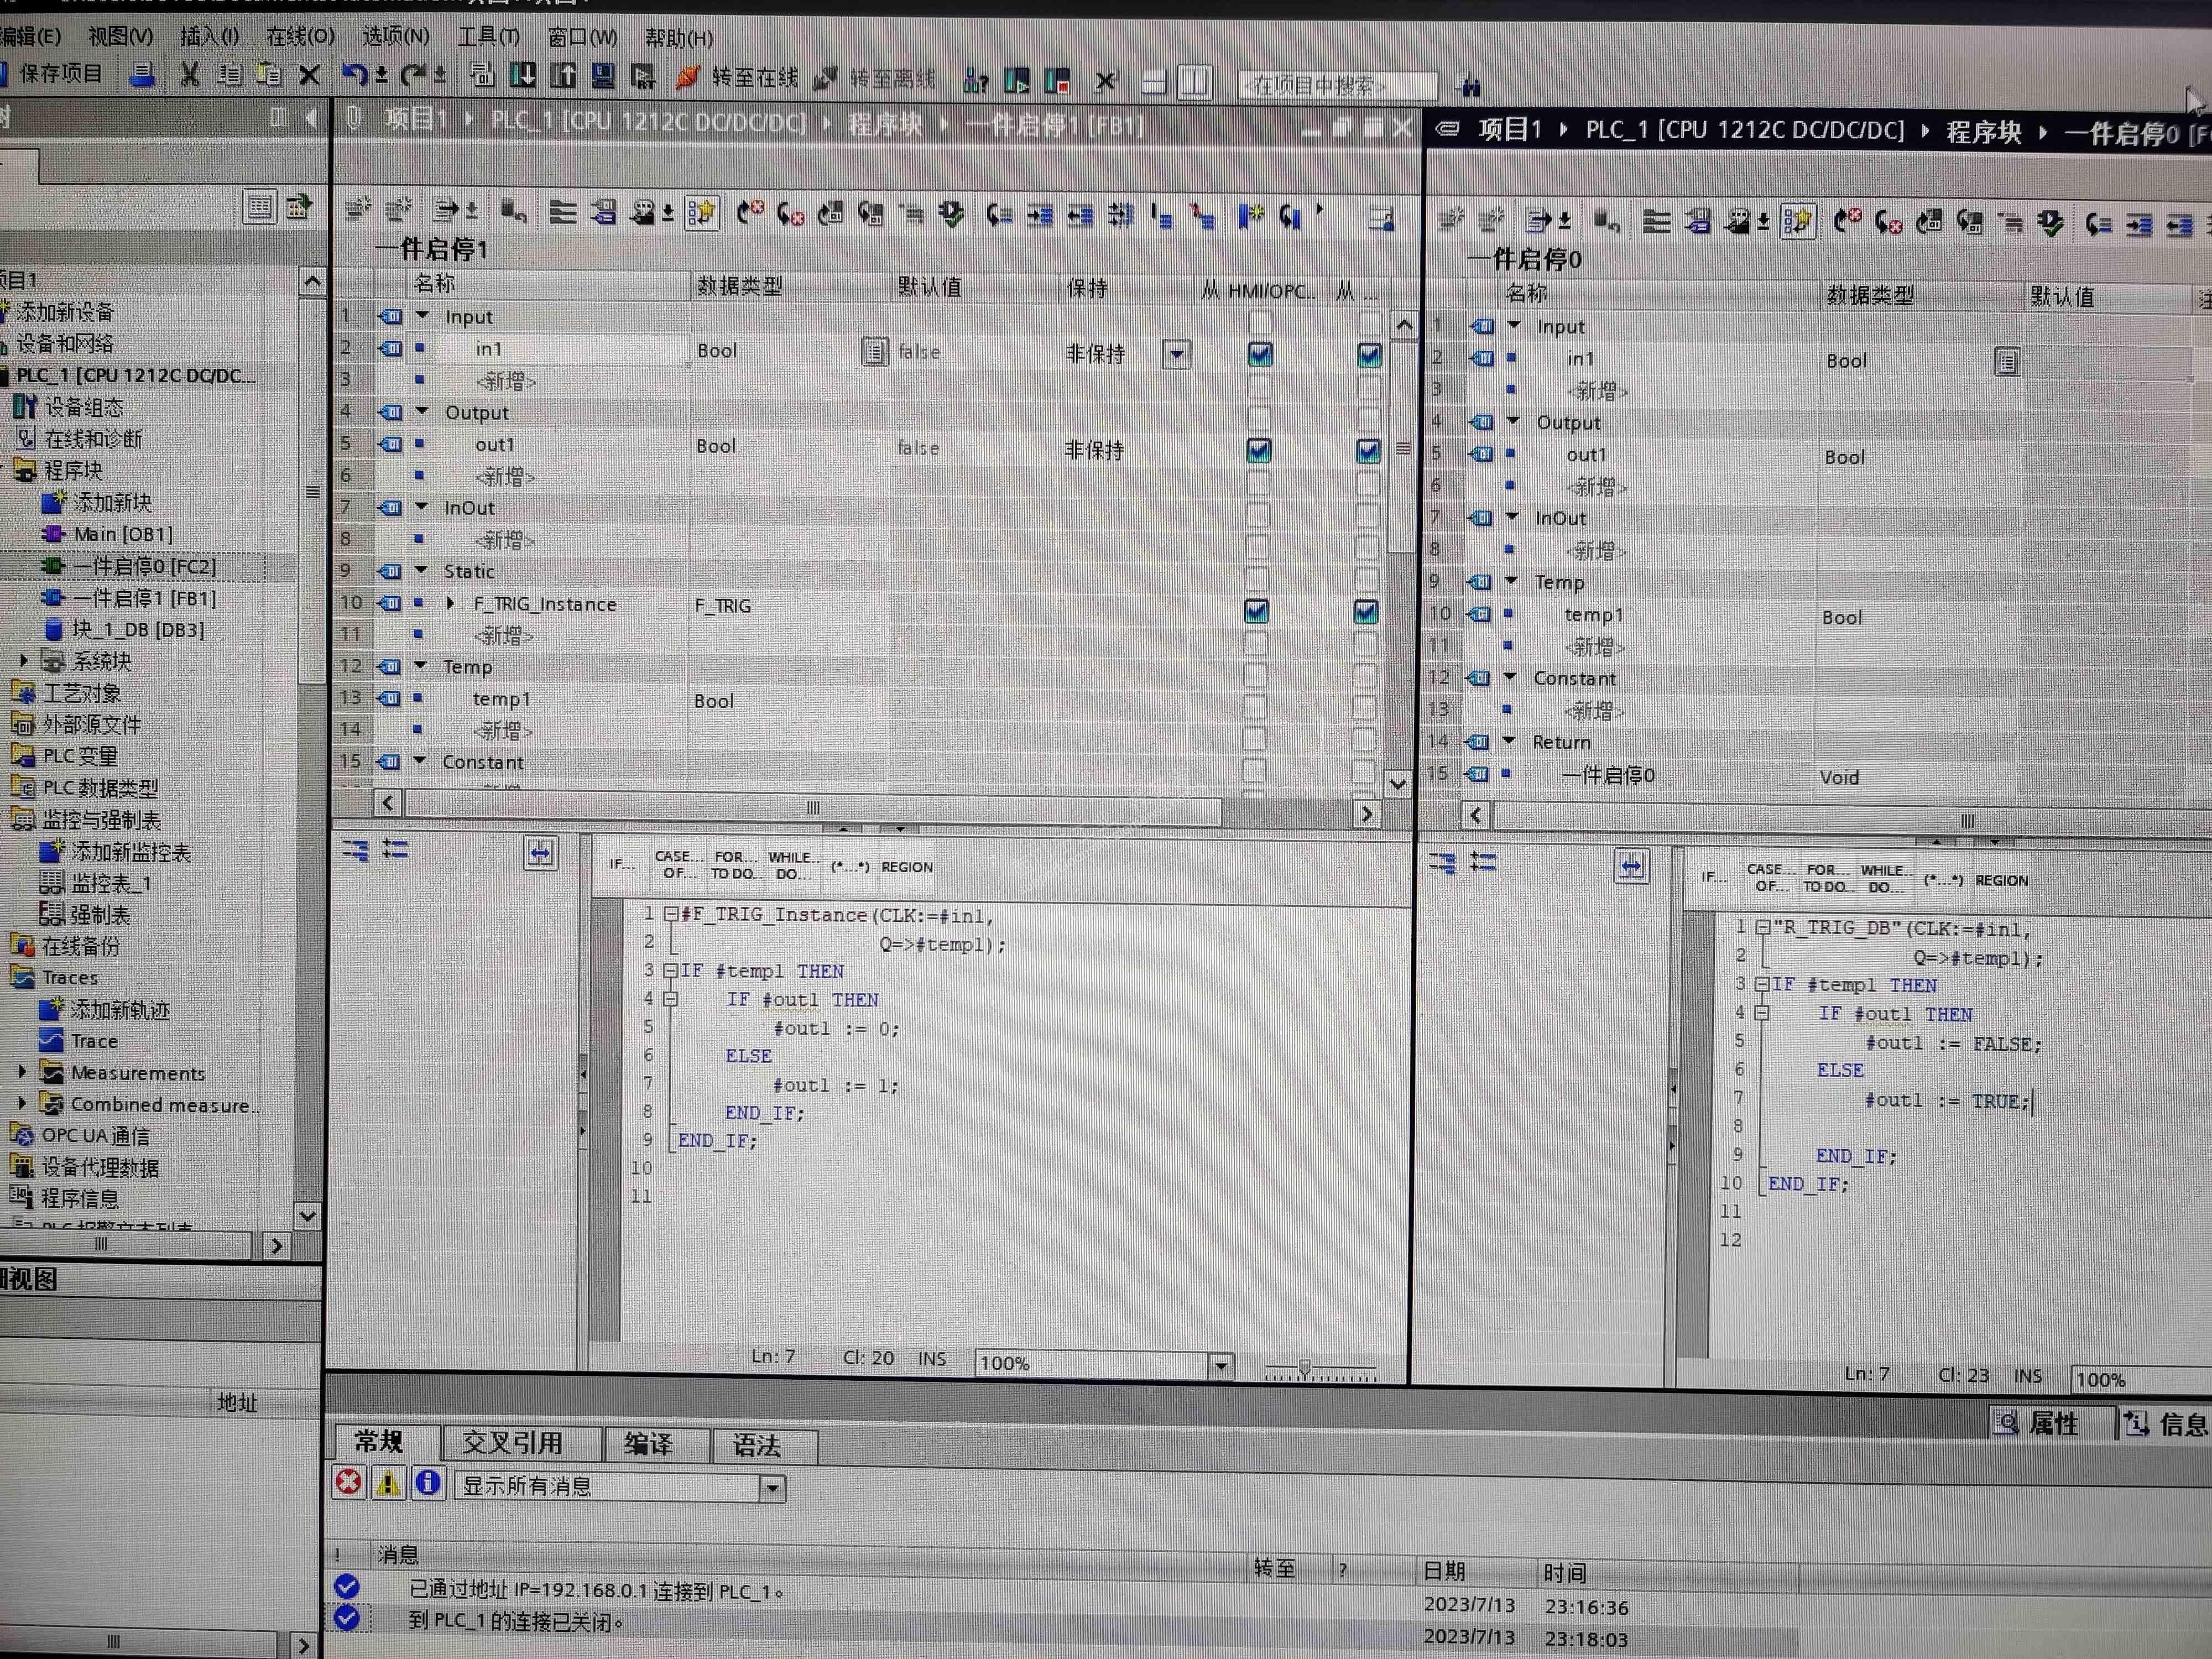2212x1659 pixels.
Task: Click the Delete X toolbar icon
Action: (x=310, y=75)
